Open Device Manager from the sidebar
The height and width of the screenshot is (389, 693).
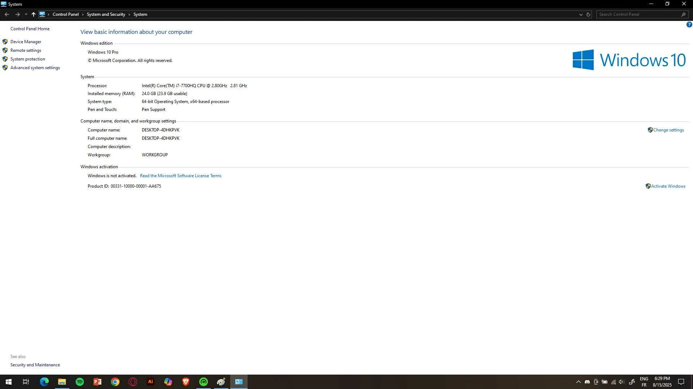(x=26, y=42)
